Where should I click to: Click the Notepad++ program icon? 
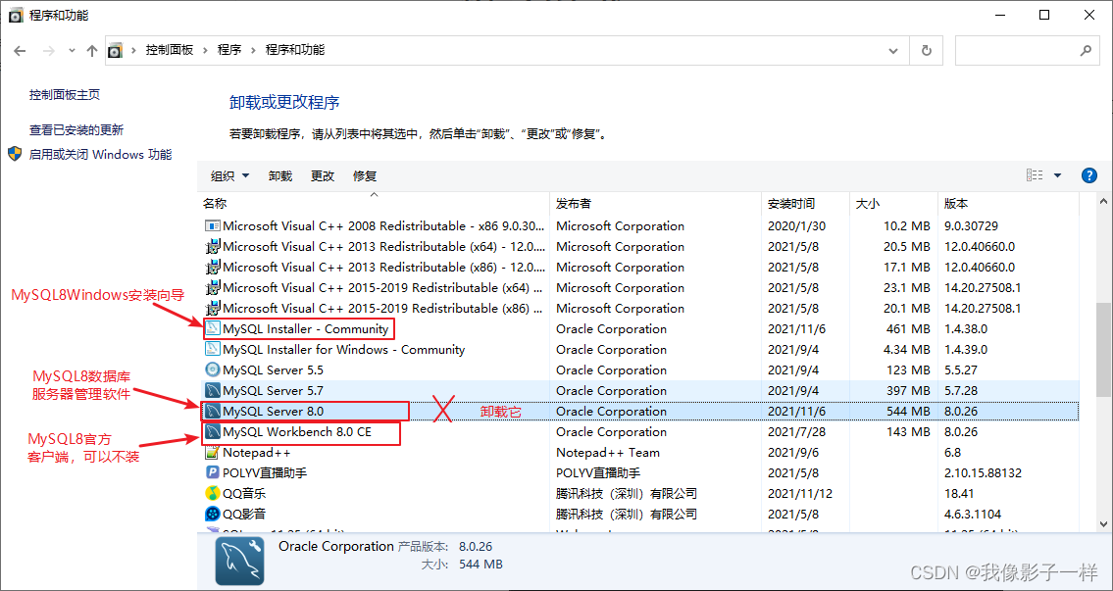[212, 453]
